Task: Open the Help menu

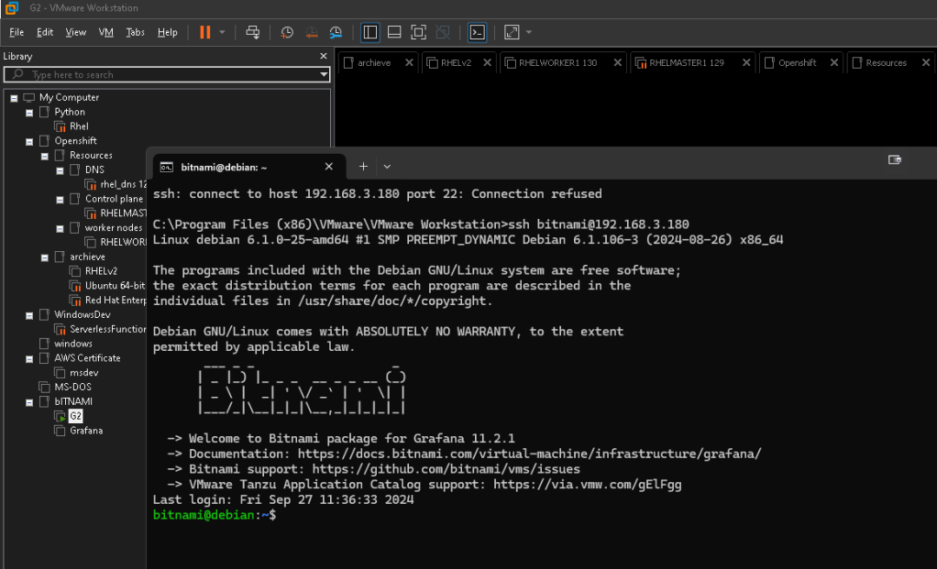Action: point(167,32)
